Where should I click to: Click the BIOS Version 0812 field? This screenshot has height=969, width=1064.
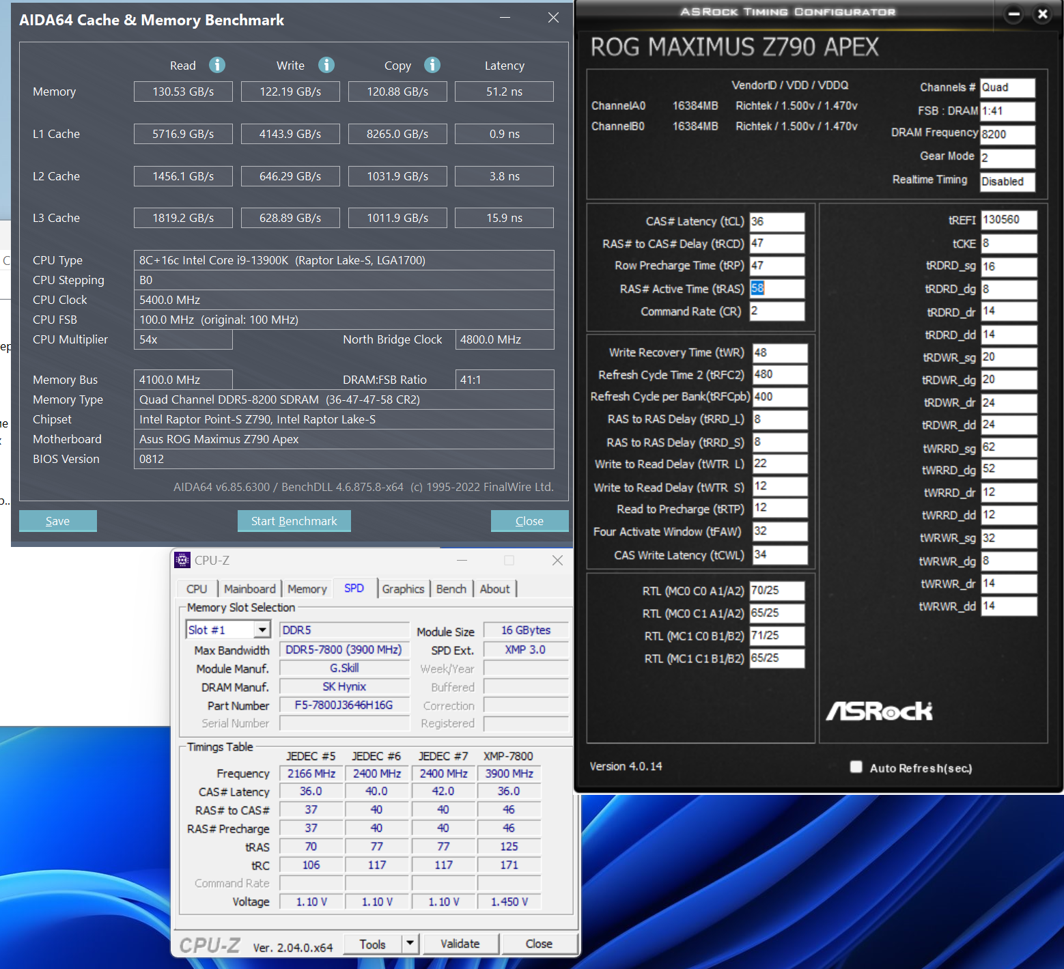pyautogui.click(x=344, y=459)
